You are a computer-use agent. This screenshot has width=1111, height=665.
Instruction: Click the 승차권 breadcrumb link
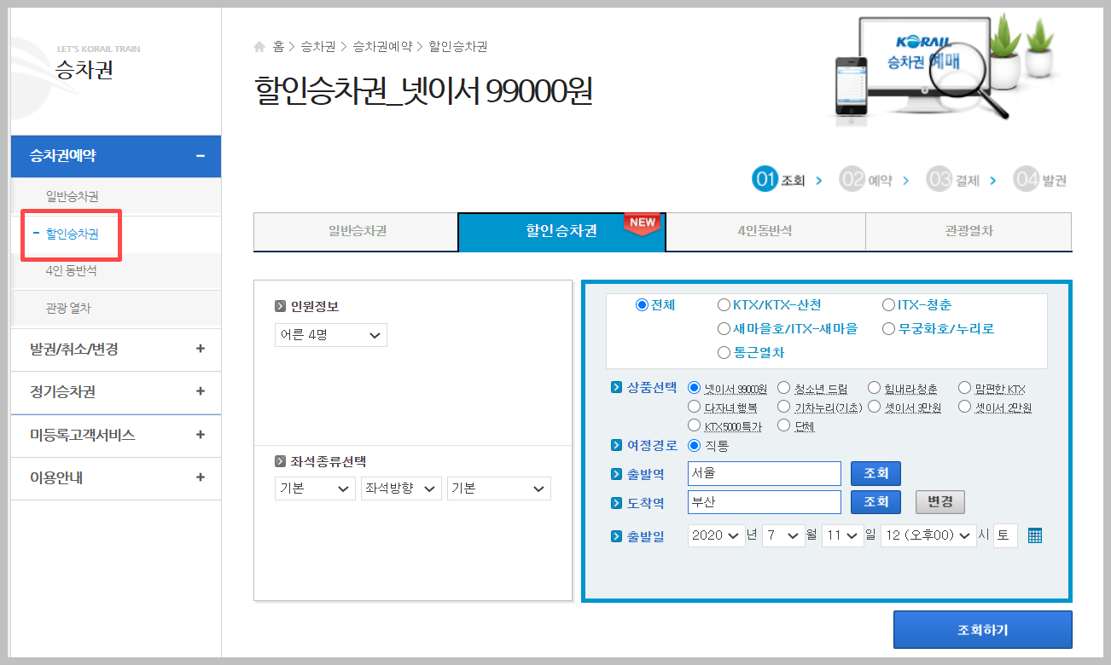tap(318, 47)
